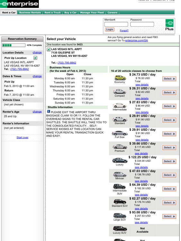See details for Economy rate
The image size is (181, 241).
[142, 85]
